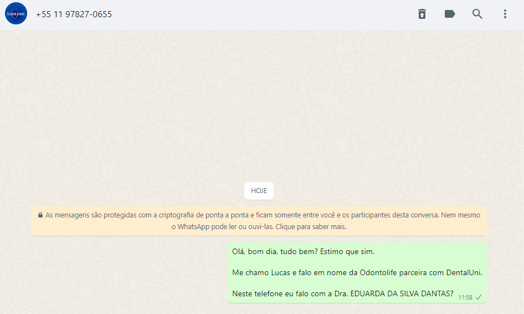This screenshot has width=524, height=314.
Task: Open the label tag icon
Action: point(450,14)
